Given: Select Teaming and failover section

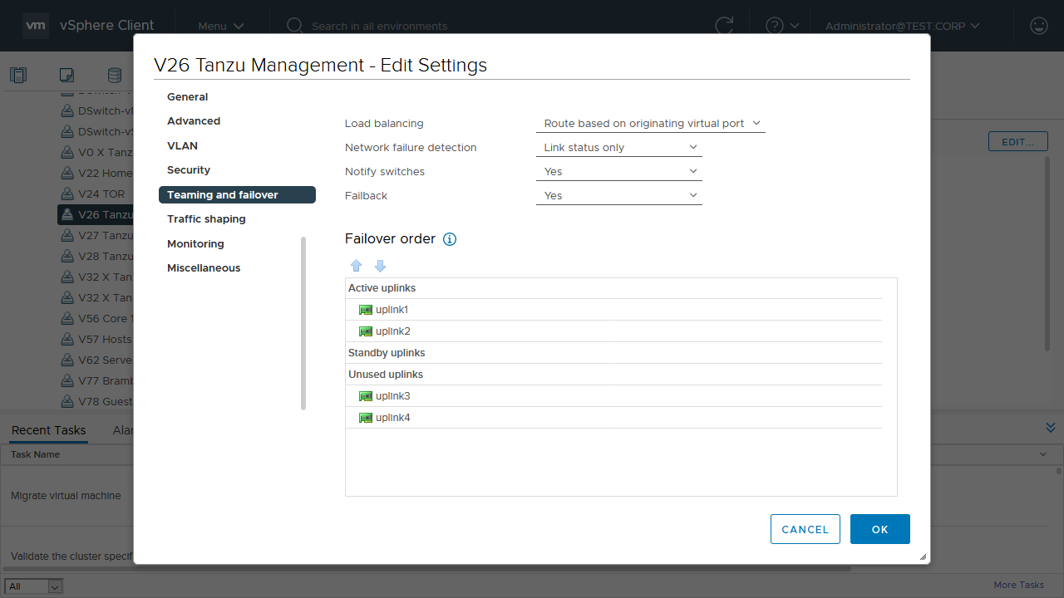Looking at the screenshot, I should pyautogui.click(x=237, y=195).
